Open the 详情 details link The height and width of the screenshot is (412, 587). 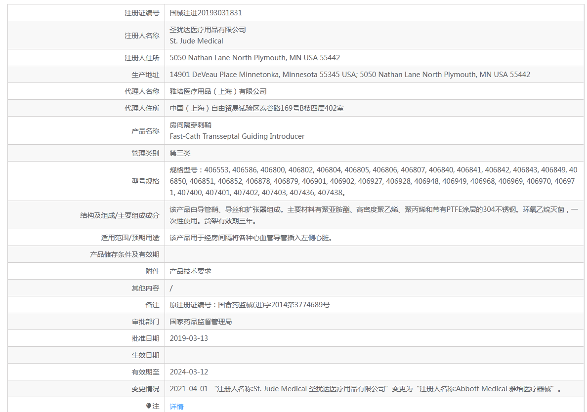[x=176, y=407]
